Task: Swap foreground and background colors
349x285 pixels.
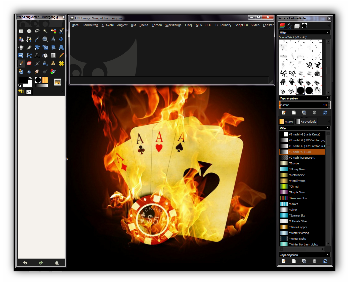Action: coord(30,78)
